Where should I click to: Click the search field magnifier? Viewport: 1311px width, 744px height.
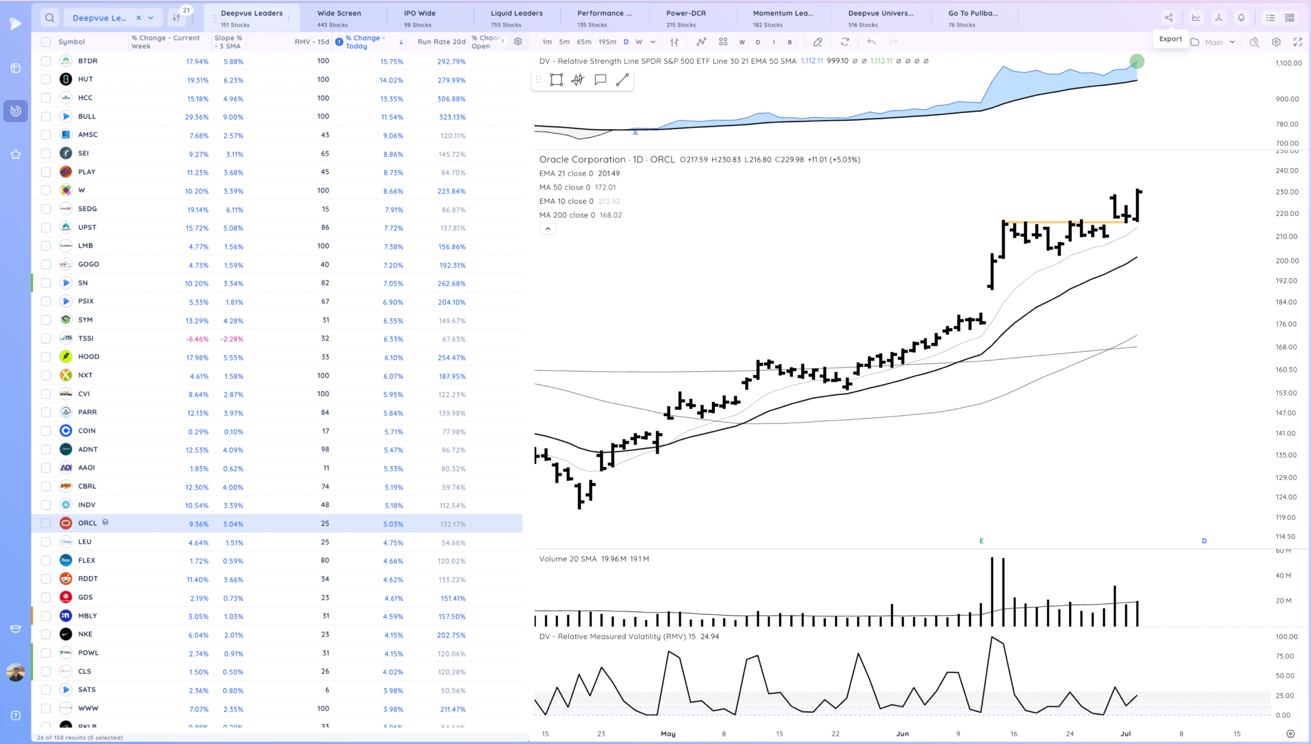point(50,18)
